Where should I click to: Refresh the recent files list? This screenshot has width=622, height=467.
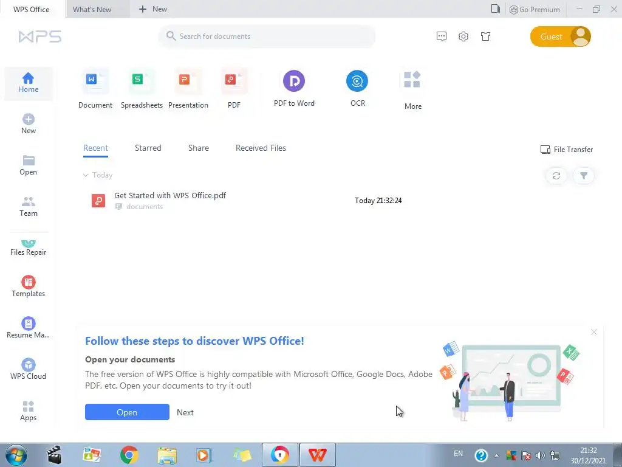coord(556,176)
